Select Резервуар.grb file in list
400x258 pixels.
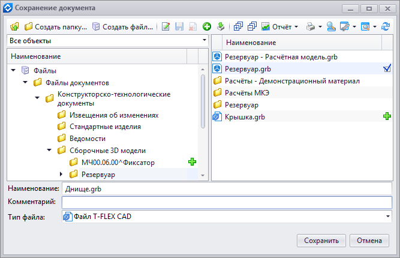point(248,69)
